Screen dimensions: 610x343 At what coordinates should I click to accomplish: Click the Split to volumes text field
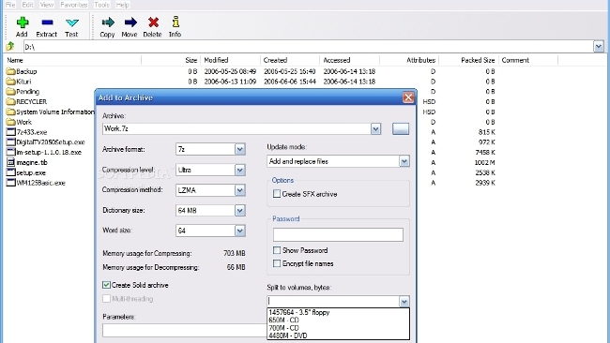(333, 302)
